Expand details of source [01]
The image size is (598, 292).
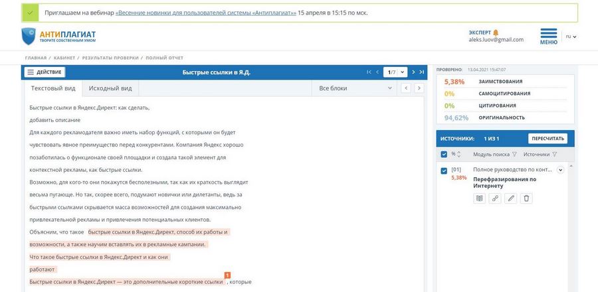[x=560, y=170]
